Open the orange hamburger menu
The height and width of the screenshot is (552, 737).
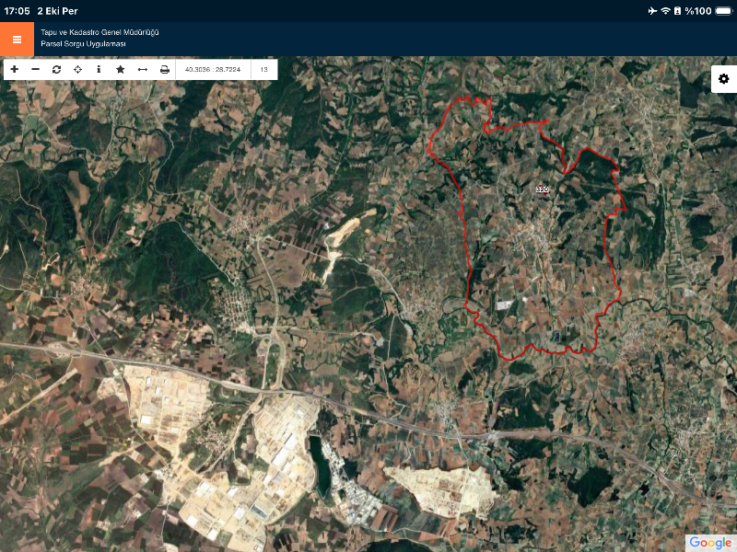(17, 40)
